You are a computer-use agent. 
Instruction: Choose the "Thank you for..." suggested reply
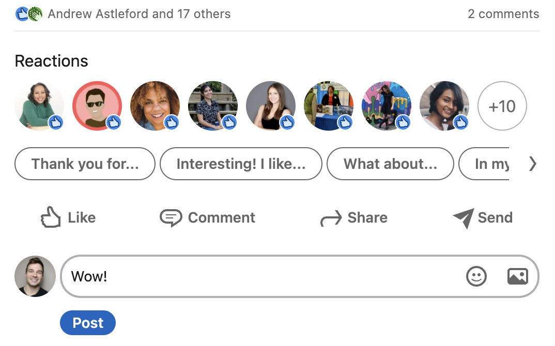[x=85, y=164]
